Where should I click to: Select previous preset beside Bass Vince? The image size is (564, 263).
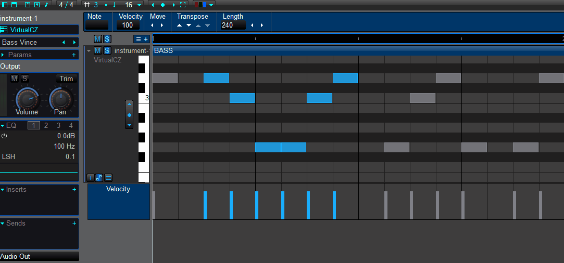[x=64, y=42]
